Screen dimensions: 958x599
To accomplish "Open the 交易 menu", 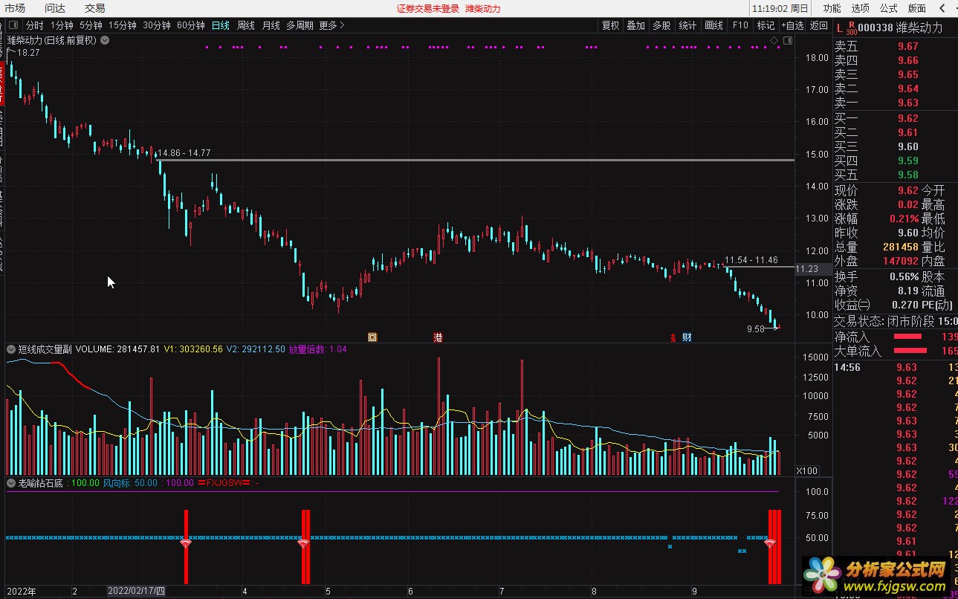I will [x=94, y=8].
